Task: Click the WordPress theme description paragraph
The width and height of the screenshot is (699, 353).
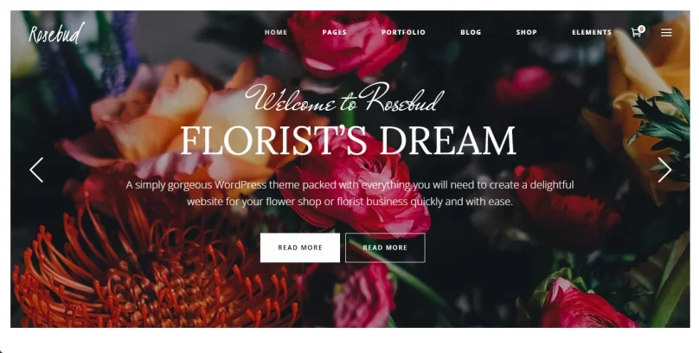Action: tap(349, 193)
